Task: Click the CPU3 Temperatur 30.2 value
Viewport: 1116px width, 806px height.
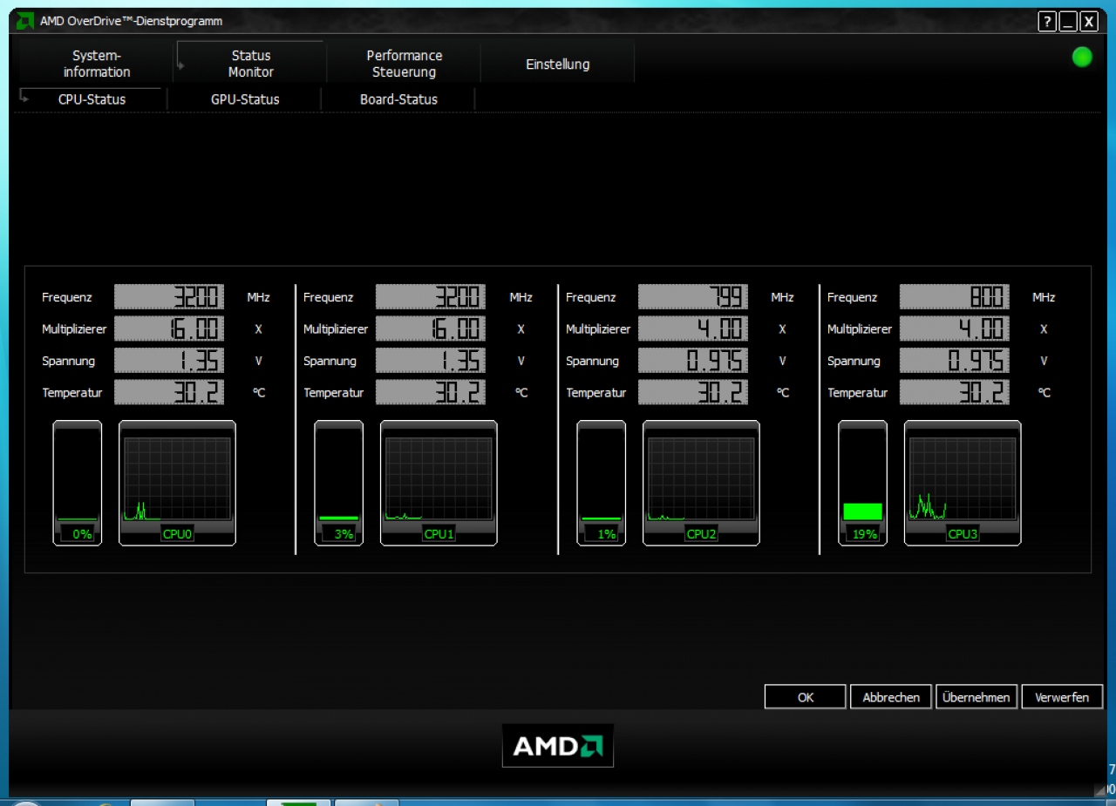Action: tap(955, 392)
